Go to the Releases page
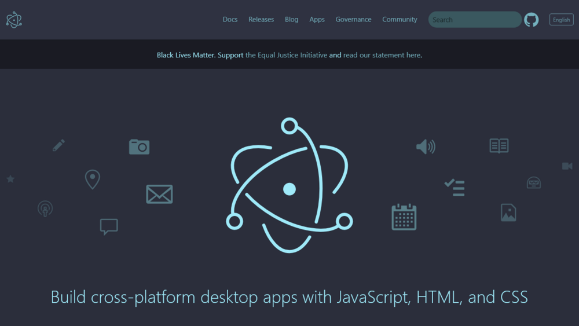 click(261, 20)
